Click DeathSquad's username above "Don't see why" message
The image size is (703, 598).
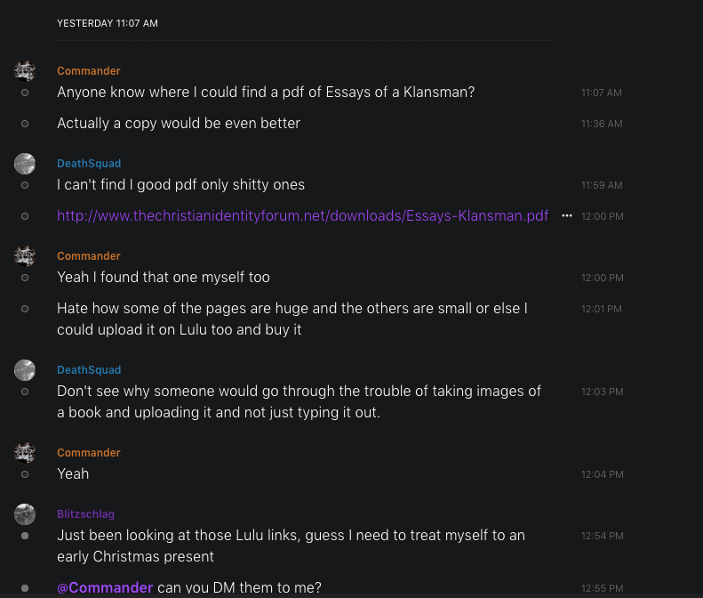[89, 370]
